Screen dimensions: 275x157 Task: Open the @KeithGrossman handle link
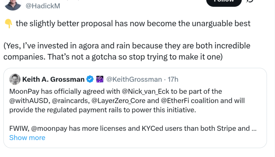(x=134, y=79)
